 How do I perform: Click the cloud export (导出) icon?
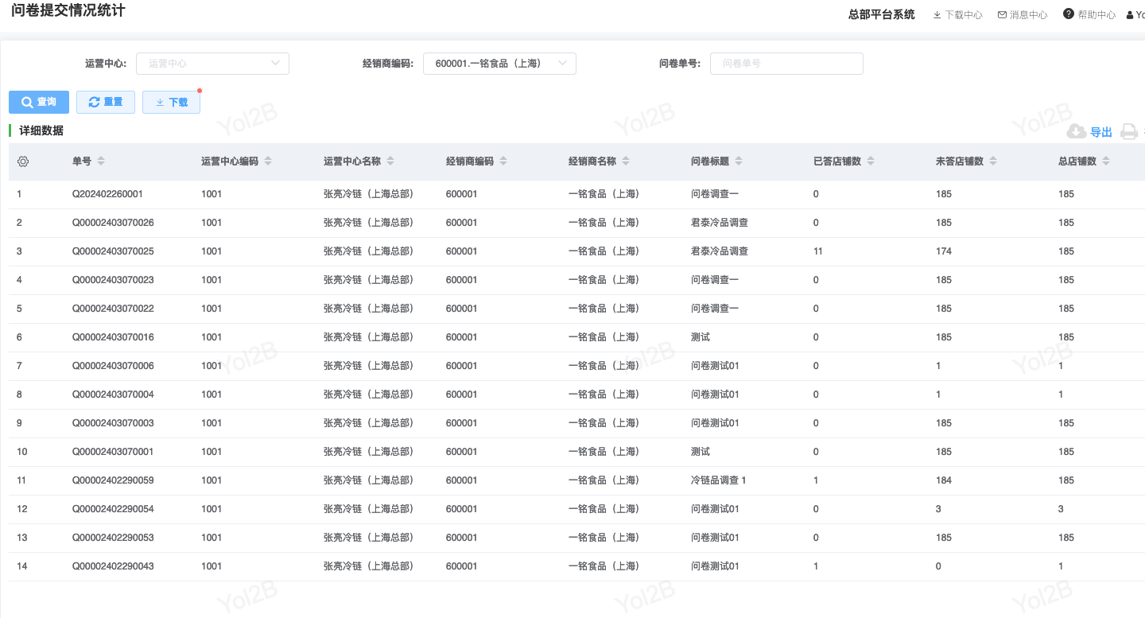[1077, 132]
